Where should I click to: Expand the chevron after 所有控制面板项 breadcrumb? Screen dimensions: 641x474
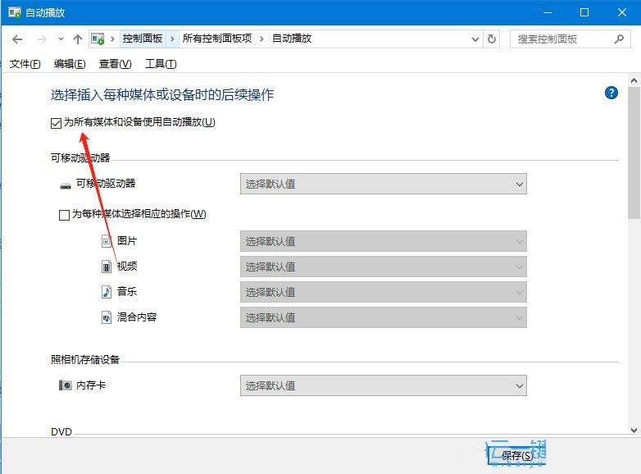coord(261,39)
